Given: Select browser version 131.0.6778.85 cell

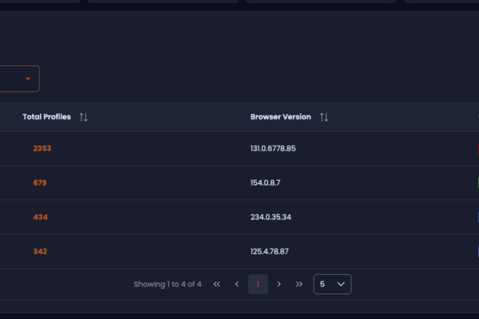Looking at the screenshot, I should click(273, 148).
